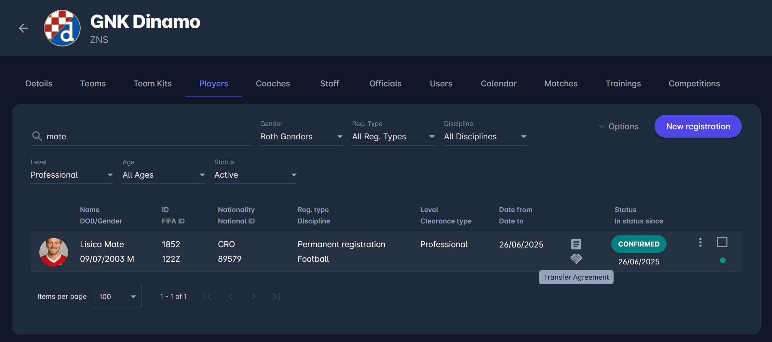Viewport: 772px width, 342px height.
Task: Open the Calendar tab
Action: coord(499,83)
